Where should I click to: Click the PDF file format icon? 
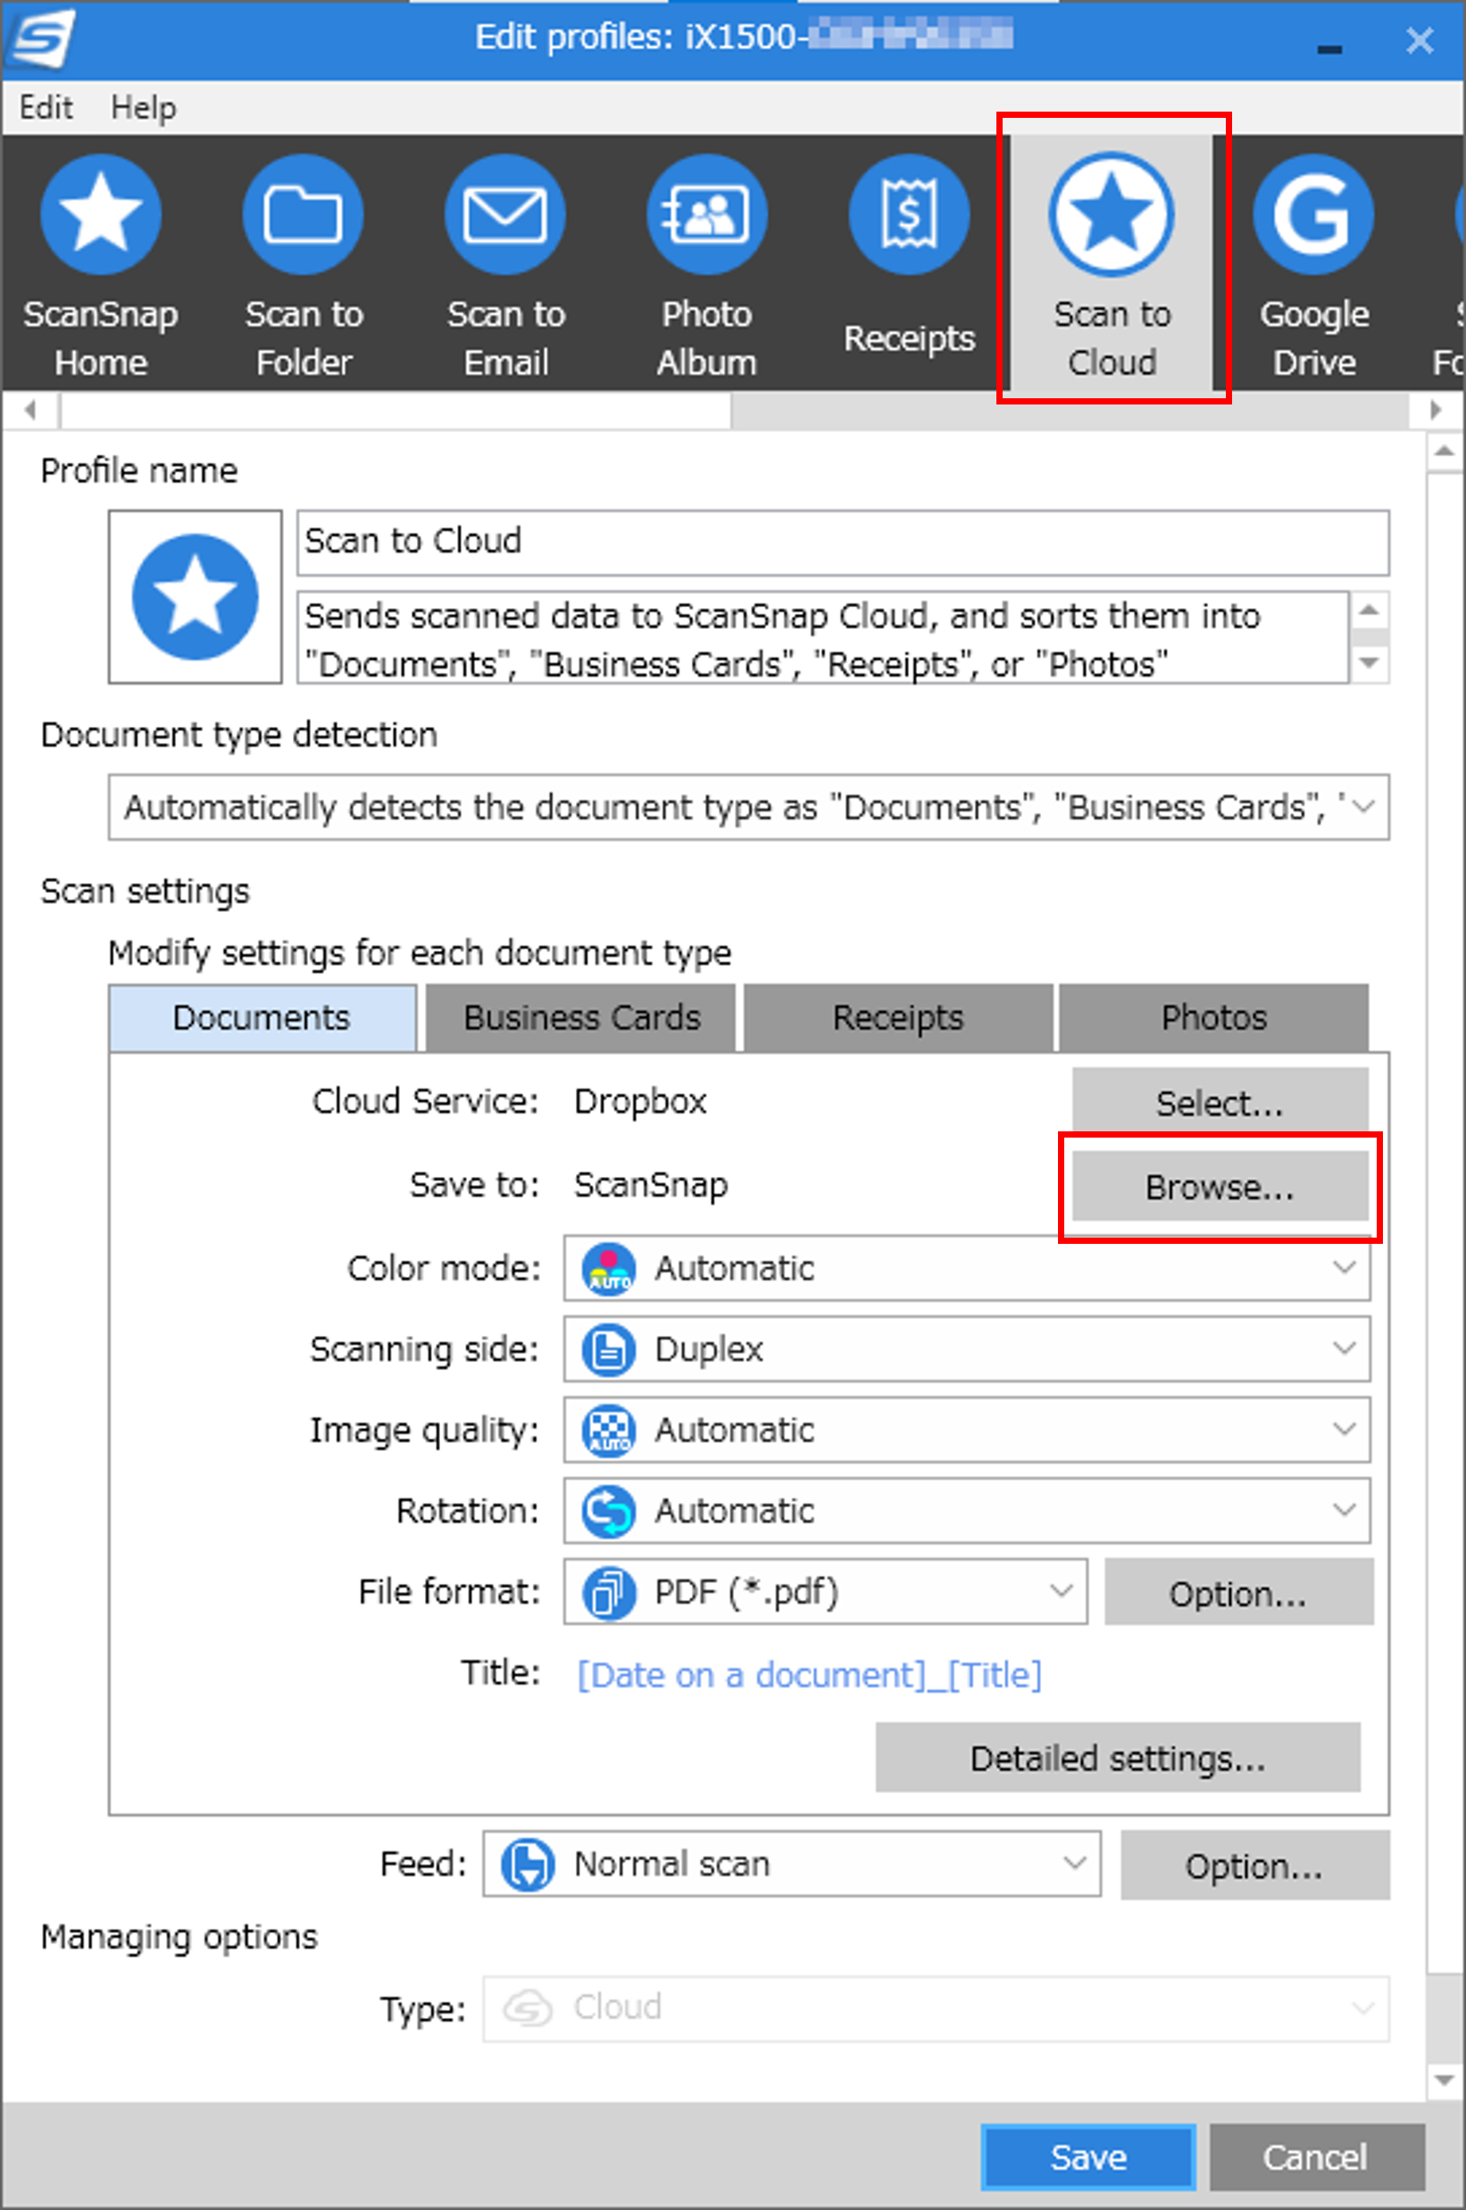609,1592
